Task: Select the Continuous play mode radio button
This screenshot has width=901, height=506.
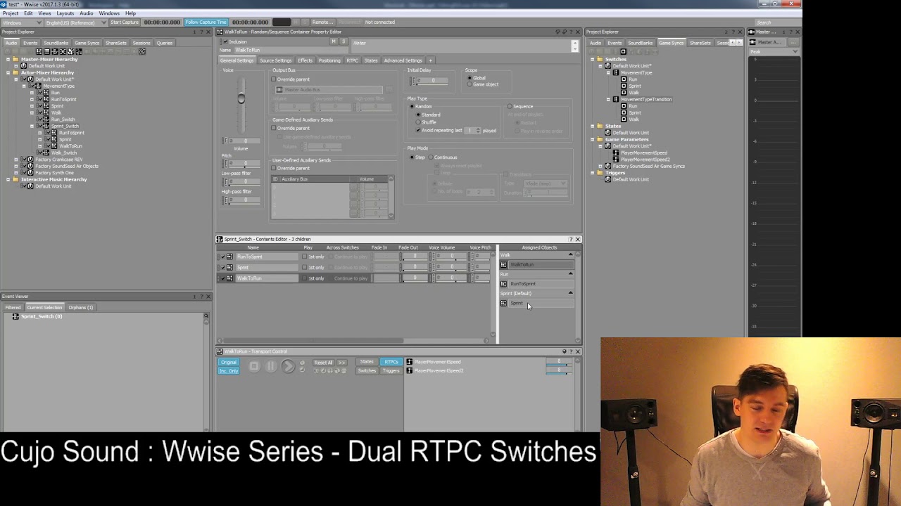Action: pyautogui.click(x=431, y=157)
